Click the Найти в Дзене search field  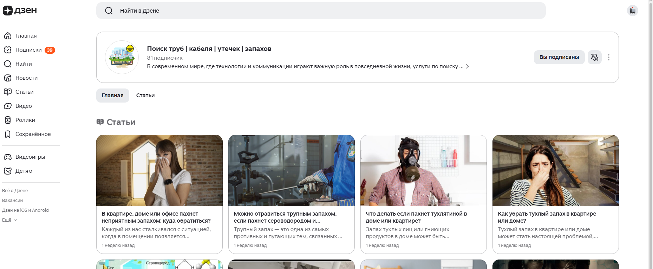click(320, 11)
